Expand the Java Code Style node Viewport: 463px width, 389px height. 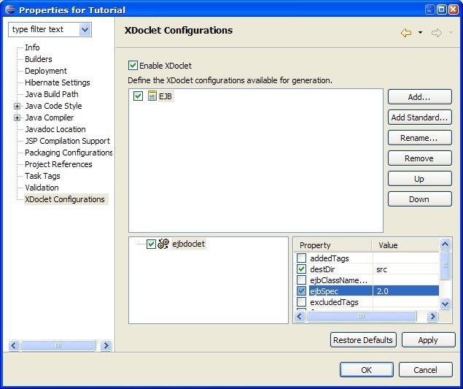pos(17,106)
